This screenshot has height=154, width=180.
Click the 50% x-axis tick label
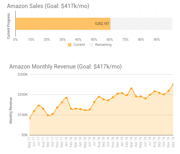(x=94, y=40)
